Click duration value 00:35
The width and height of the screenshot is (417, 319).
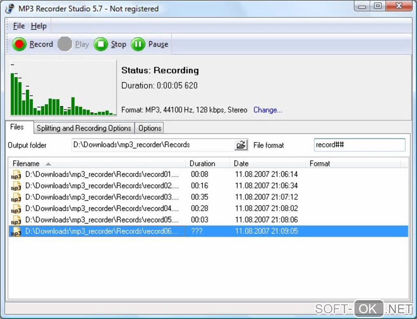200,198
